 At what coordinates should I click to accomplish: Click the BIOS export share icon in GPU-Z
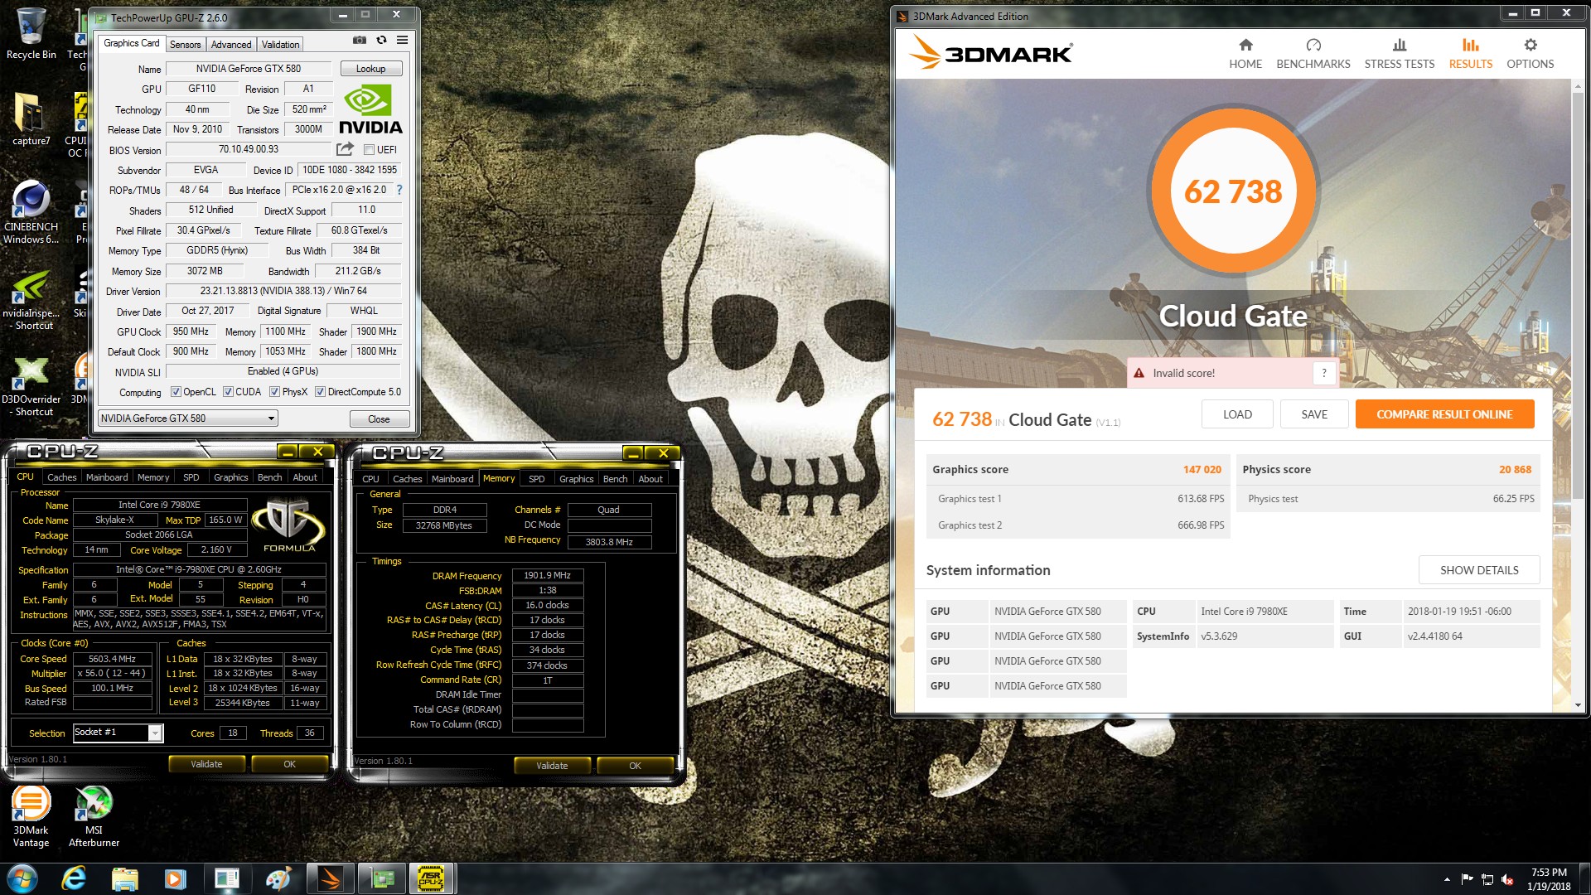click(x=345, y=149)
